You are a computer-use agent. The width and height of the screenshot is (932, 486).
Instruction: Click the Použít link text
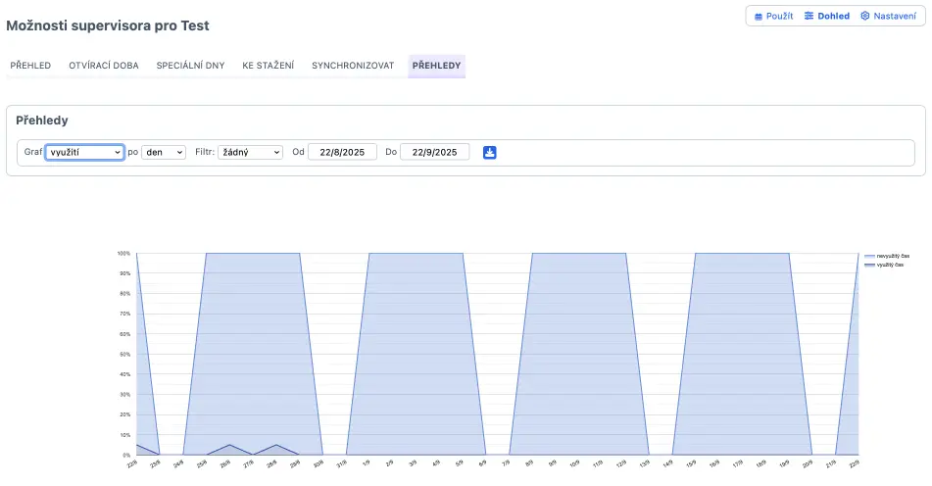(x=780, y=17)
